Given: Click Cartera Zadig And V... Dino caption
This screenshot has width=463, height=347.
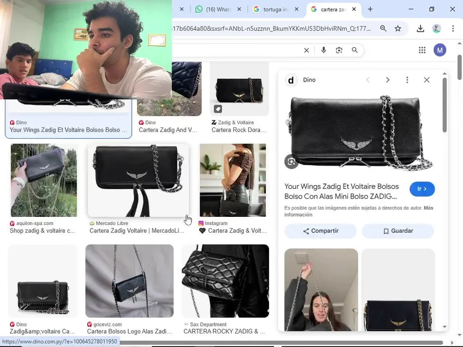Looking at the screenshot, I should pyautogui.click(x=168, y=130).
